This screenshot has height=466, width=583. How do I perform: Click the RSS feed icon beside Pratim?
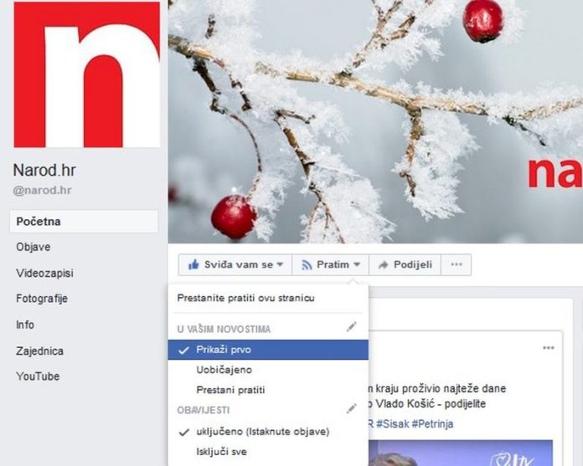pyautogui.click(x=307, y=264)
